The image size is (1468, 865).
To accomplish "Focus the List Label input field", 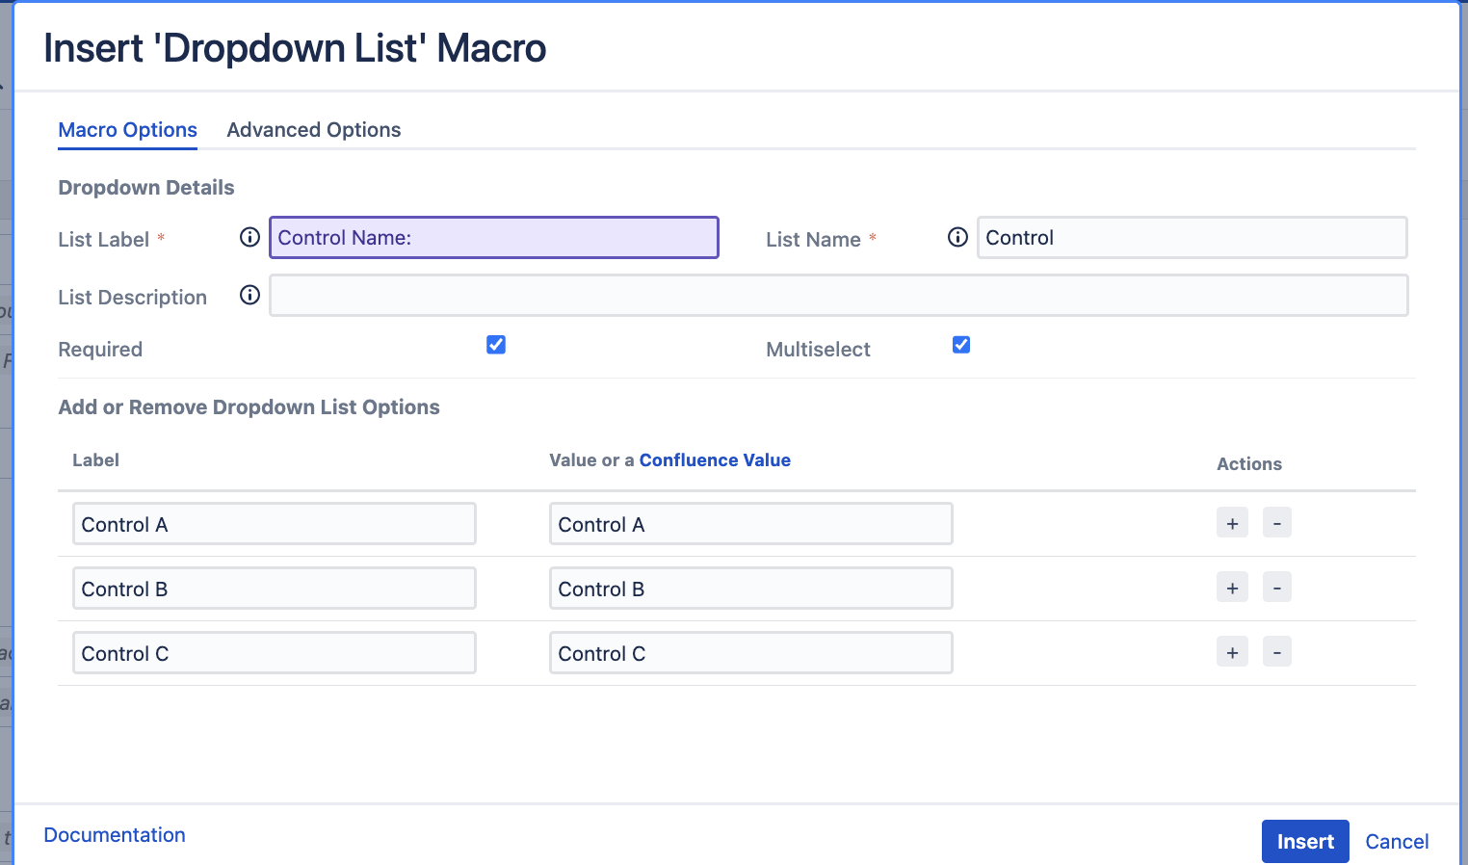I will (494, 238).
